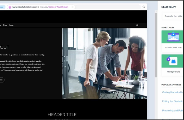184x120 pixels.
Task: Click the globe icon beside the domain name
Action: point(10,7)
